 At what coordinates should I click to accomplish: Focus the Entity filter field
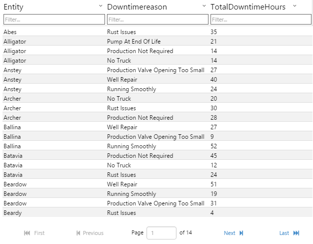tap(54, 20)
